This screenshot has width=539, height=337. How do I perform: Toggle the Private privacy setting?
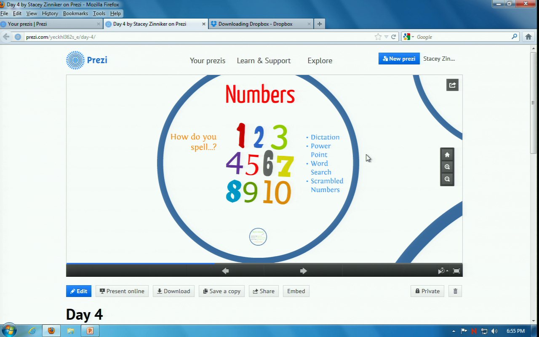pyautogui.click(x=427, y=291)
